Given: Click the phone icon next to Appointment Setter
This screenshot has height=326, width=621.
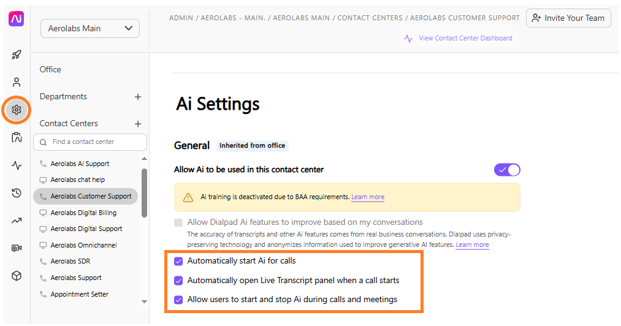Looking at the screenshot, I should [43, 294].
